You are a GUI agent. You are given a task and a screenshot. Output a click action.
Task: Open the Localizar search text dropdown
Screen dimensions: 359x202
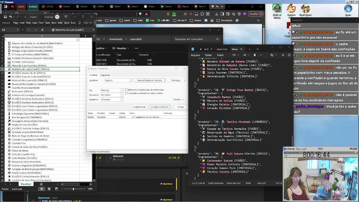pyautogui.click(x=130, y=81)
